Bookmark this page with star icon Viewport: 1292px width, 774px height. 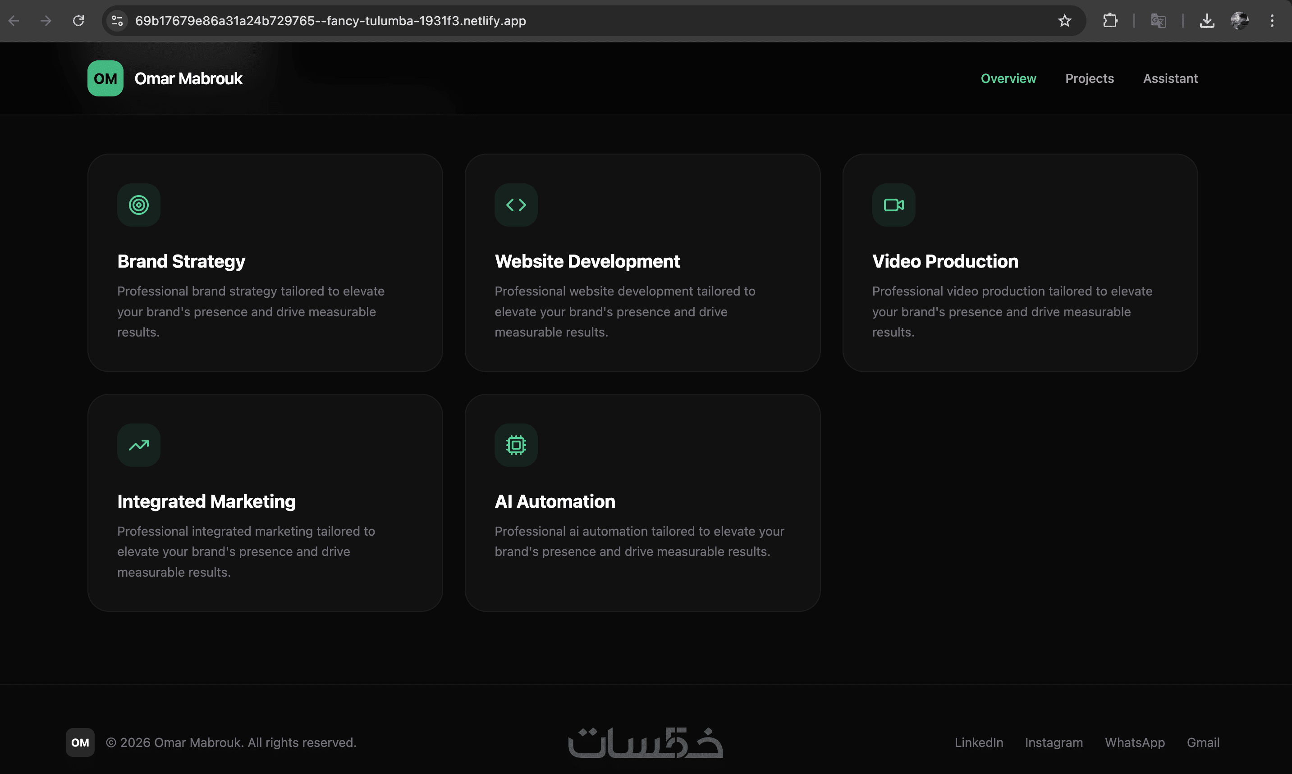(1064, 21)
